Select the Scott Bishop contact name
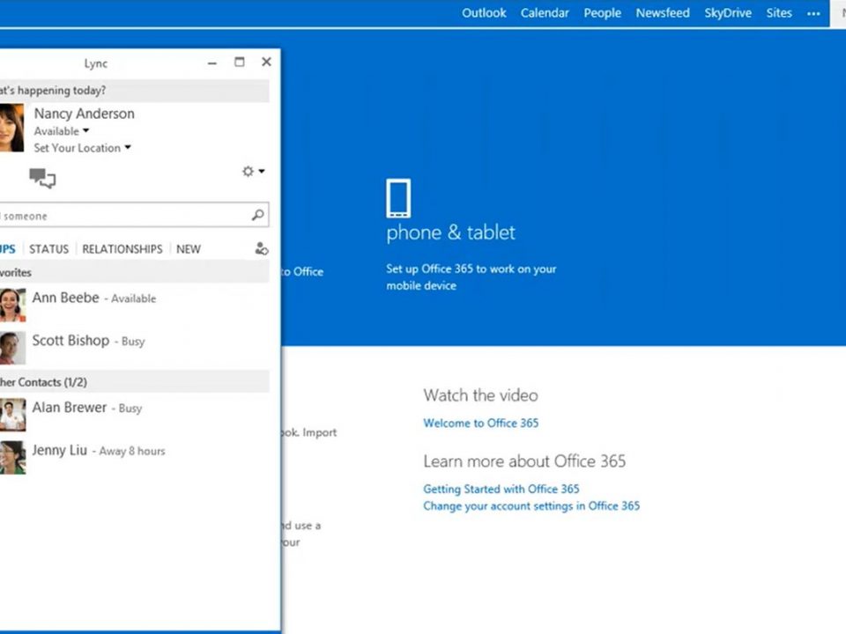Viewport: 846px width, 634px height. point(70,341)
